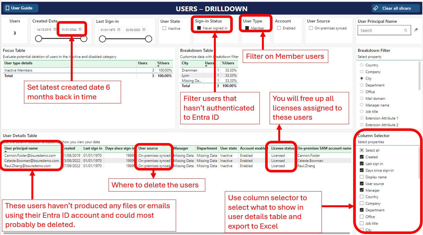Click the Inactive Members row in Focus Table
Viewport: 423px width, 235px height.
tap(19, 70)
